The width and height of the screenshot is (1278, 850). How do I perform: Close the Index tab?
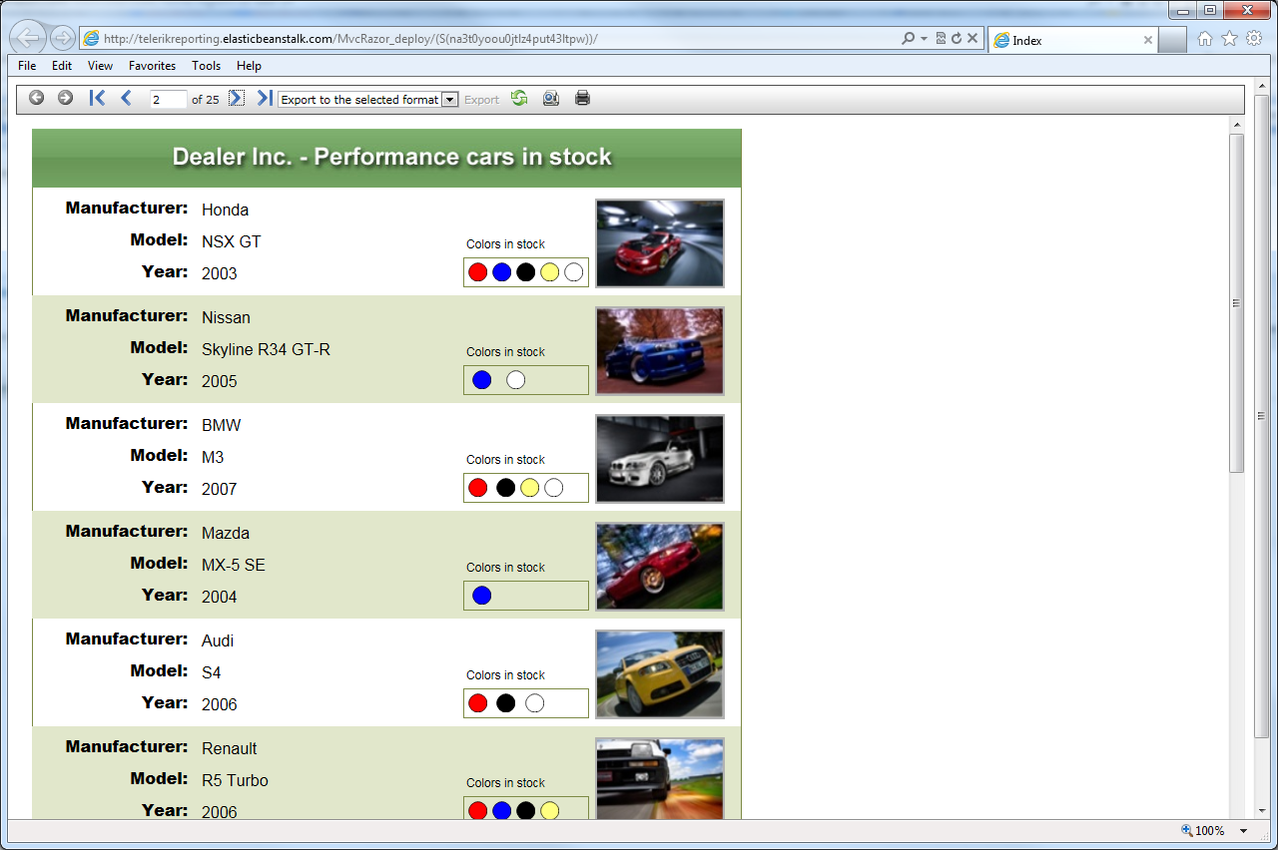(x=1147, y=41)
